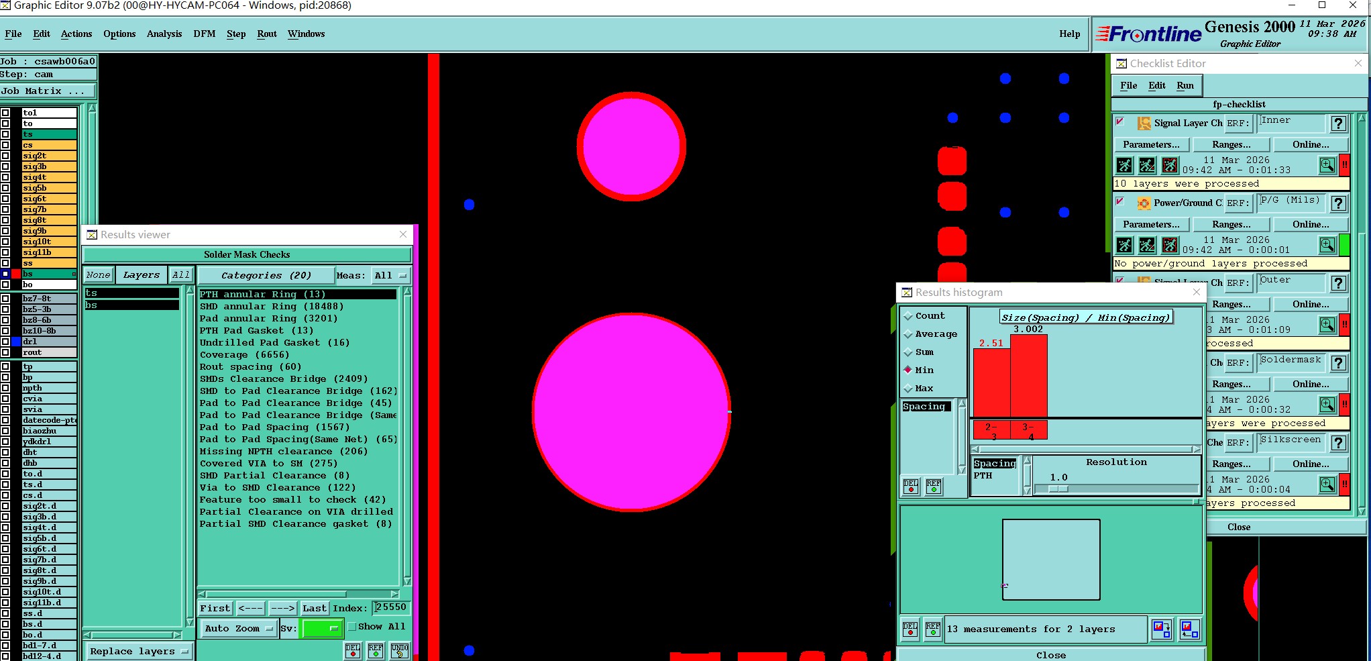
Task: Open help for P/G (Mils) check
Action: point(1338,203)
